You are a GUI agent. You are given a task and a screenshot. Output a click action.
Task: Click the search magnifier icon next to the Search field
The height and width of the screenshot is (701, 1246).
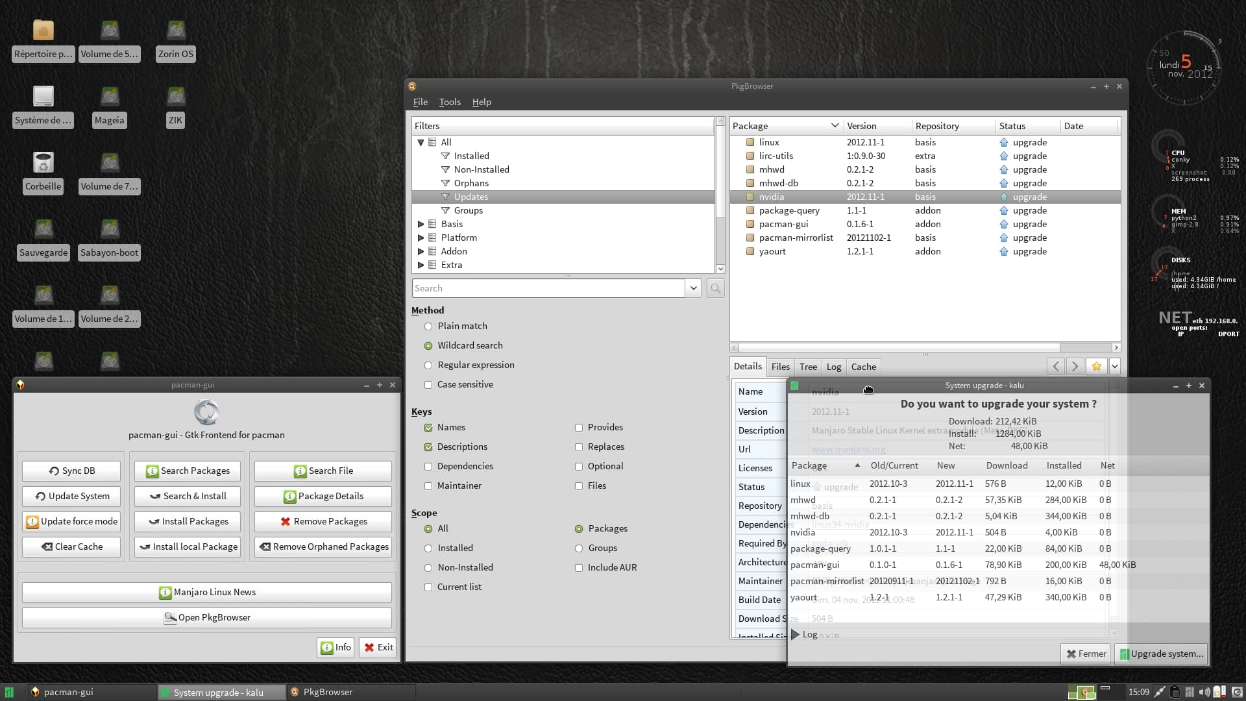point(715,288)
